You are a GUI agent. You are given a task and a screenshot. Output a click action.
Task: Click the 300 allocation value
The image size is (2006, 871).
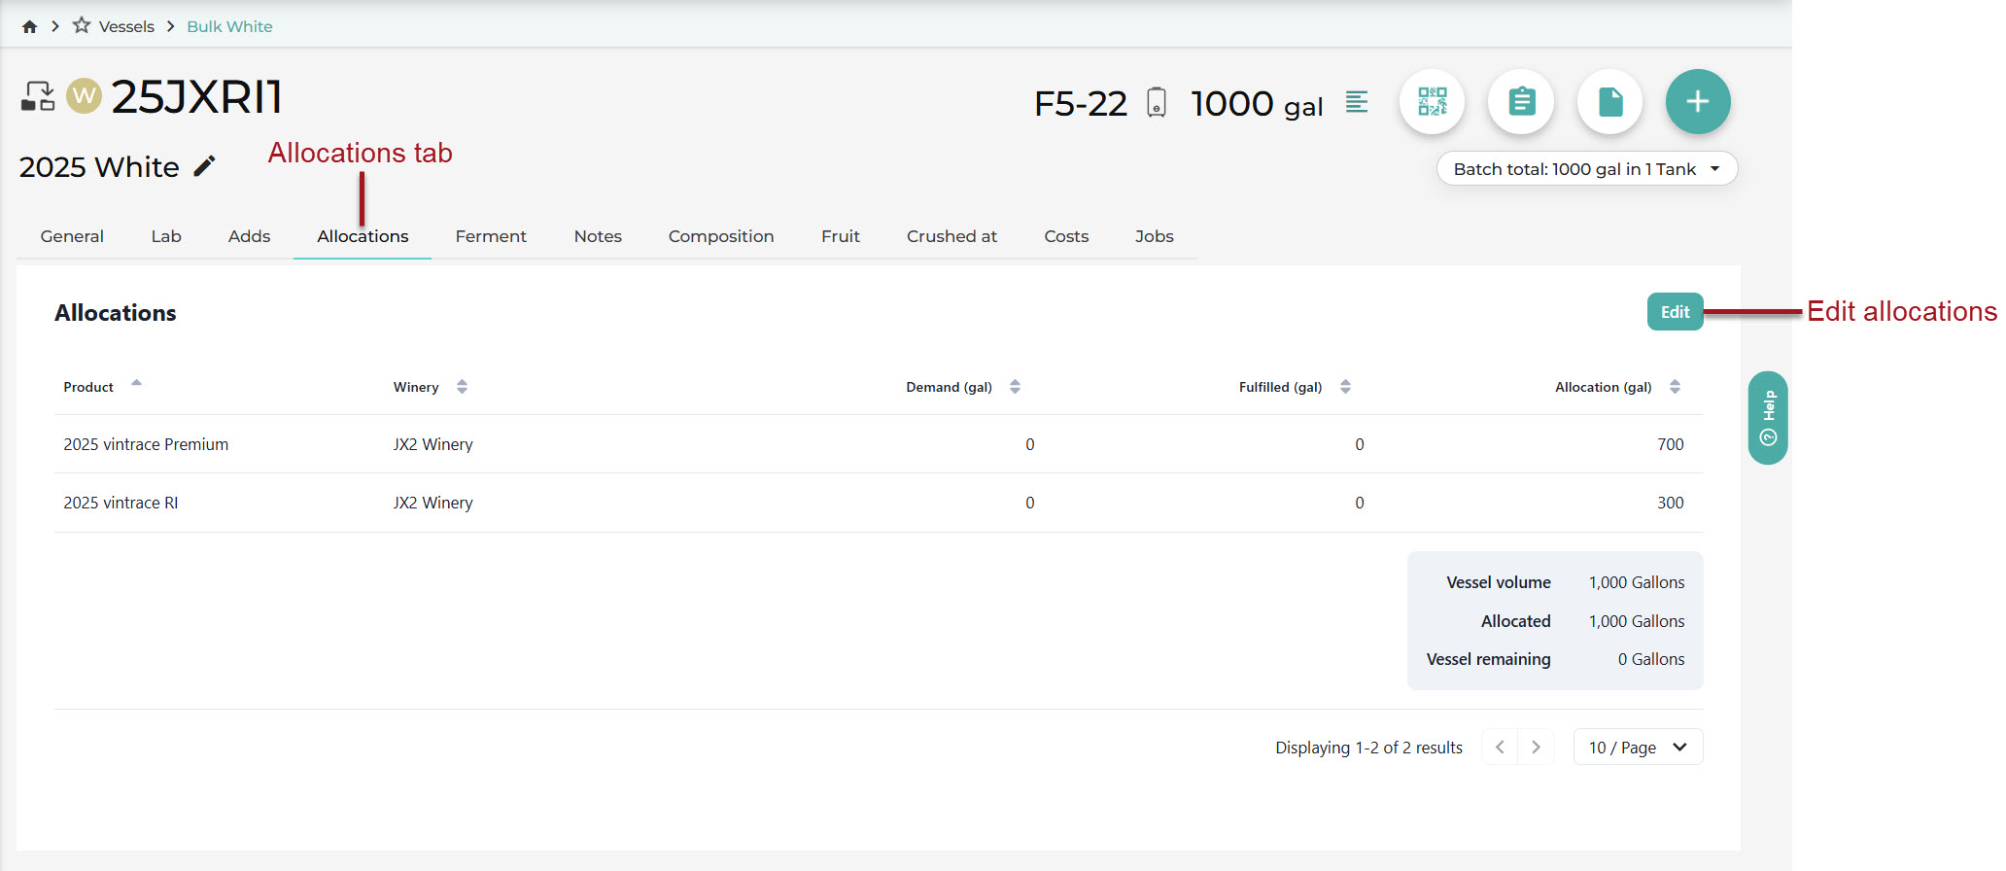click(1670, 503)
